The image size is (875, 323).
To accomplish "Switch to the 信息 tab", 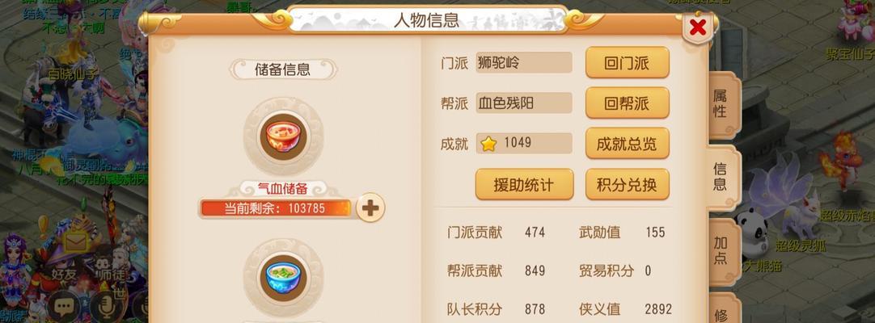I will tap(723, 177).
